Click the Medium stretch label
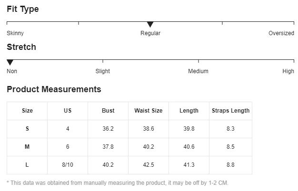Screen dimensions: 298x191 click(x=198, y=71)
